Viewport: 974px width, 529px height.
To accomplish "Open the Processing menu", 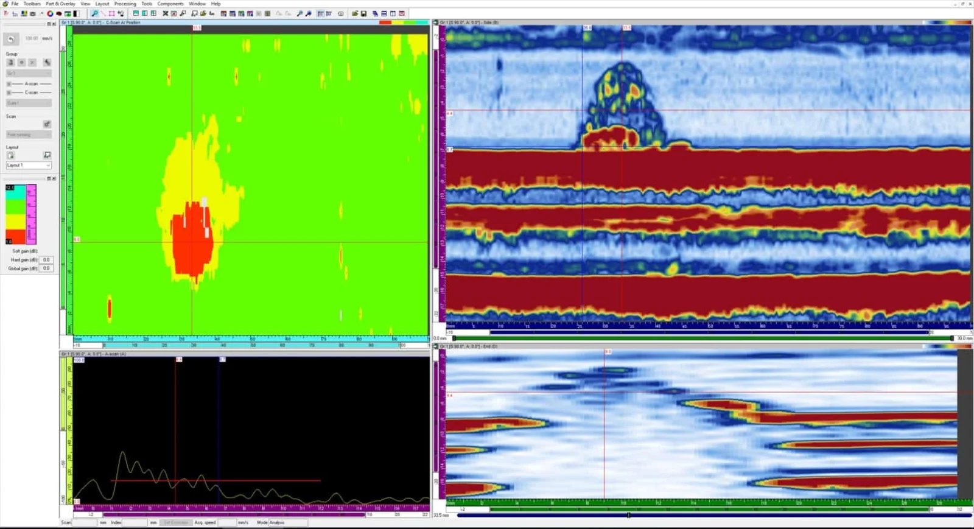I will tap(125, 4).
